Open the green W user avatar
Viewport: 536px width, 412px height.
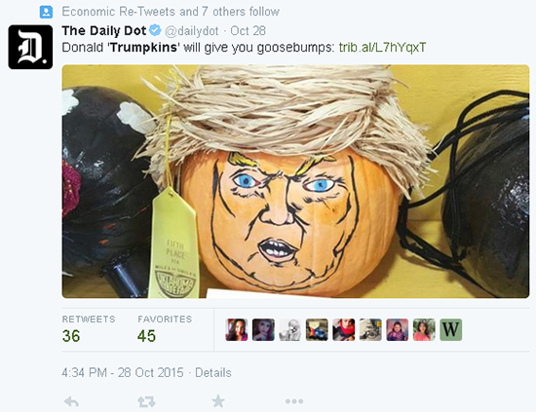450,329
